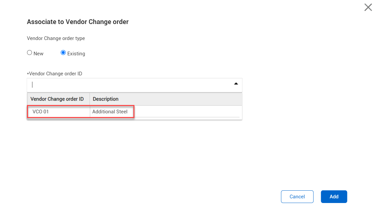Select the New radio button
Image resolution: width=373 pixels, height=217 pixels.
(30, 53)
